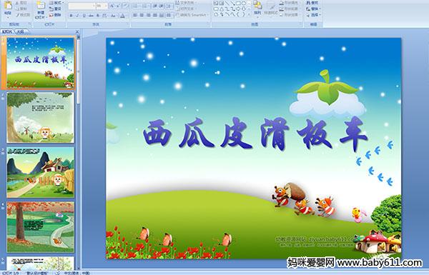The image size is (429, 275).
Task: Toggle Italic formatting
Action: pyautogui.click(x=77, y=16)
